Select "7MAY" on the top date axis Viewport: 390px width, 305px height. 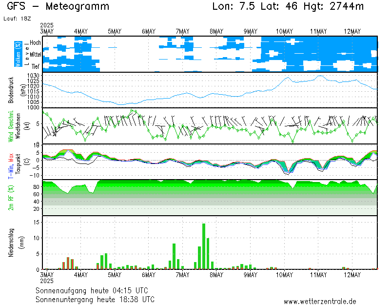182,32
